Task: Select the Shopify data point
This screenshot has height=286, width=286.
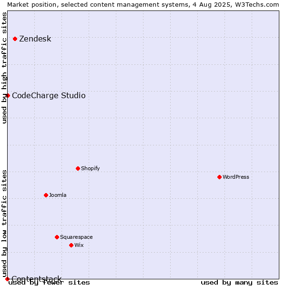Action: click(x=78, y=168)
